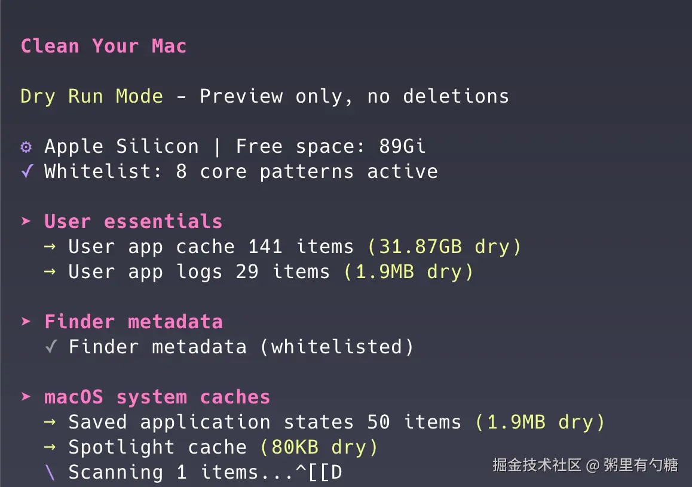Click the gray checkmark beside Finder metadata (whitelisted)

point(51,347)
